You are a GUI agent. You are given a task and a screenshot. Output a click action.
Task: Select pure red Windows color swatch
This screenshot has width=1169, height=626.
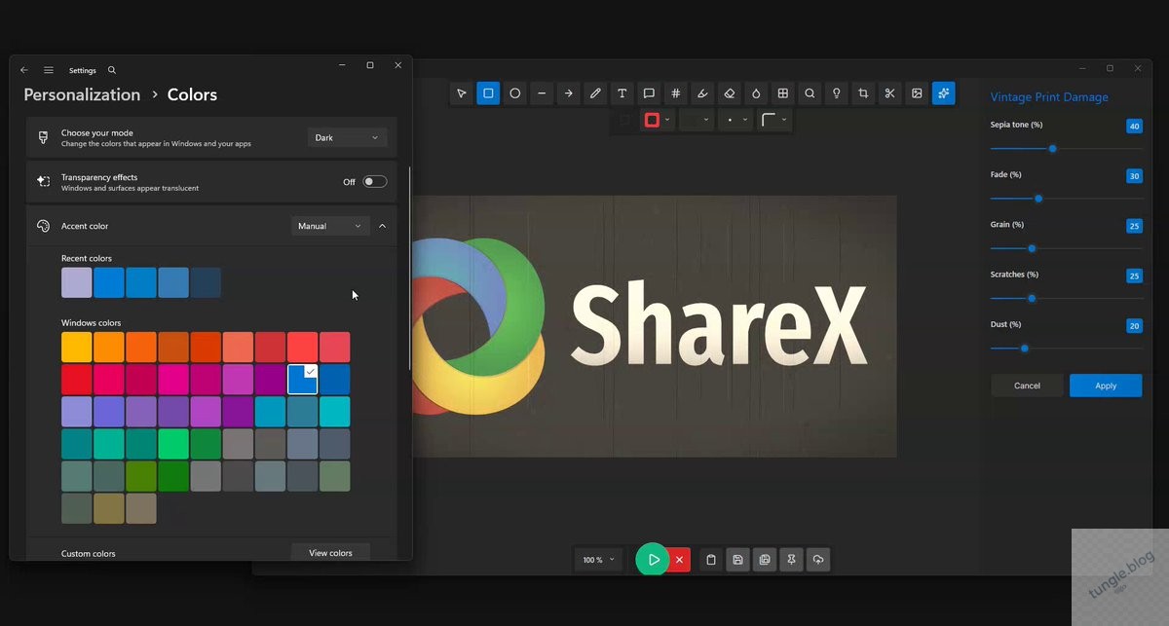tap(77, 380)
